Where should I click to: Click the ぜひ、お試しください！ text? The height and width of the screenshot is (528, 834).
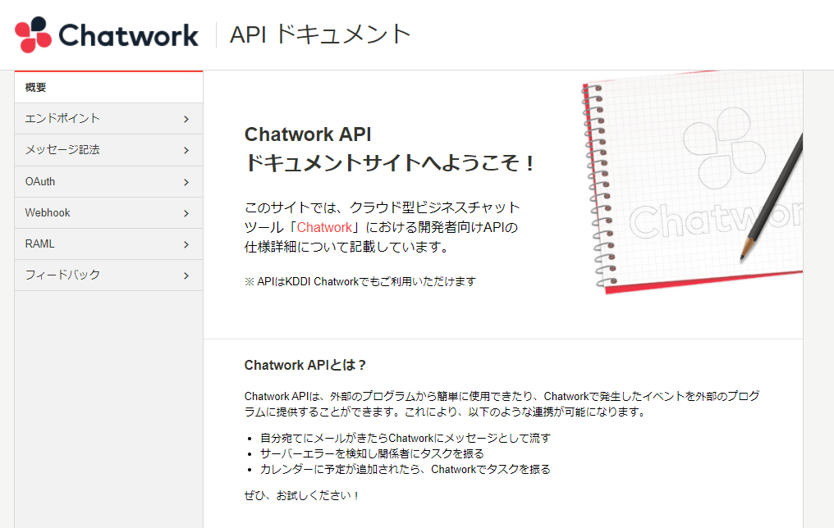click(302, 495)
